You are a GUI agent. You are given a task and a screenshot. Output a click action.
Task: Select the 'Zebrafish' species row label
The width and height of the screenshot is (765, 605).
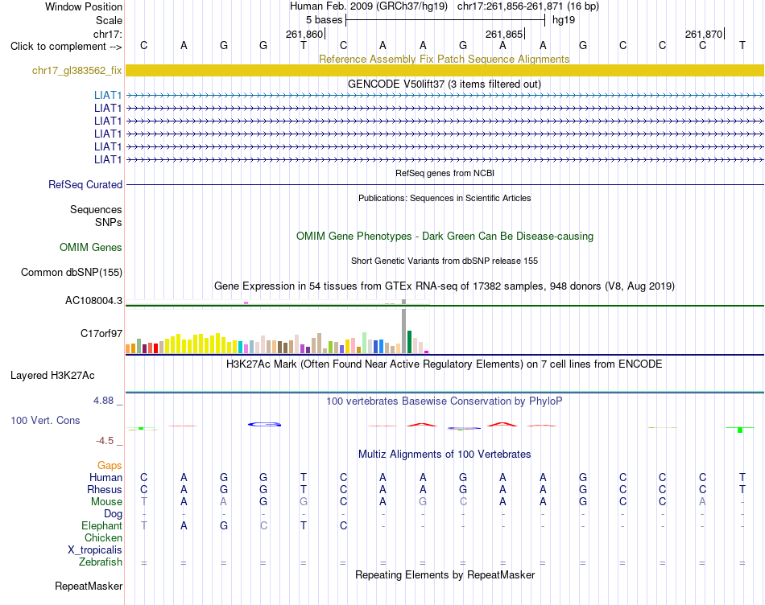(101, 562)
